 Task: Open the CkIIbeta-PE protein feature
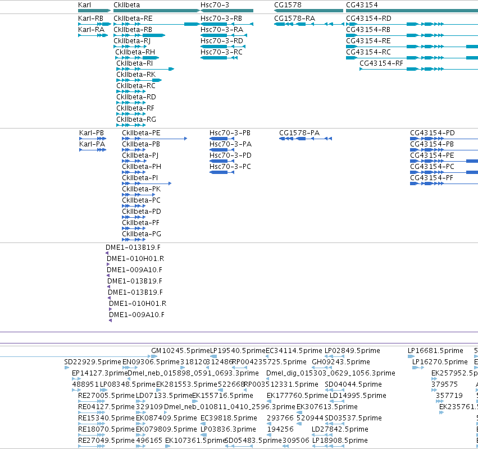click(x=141, y=133)
